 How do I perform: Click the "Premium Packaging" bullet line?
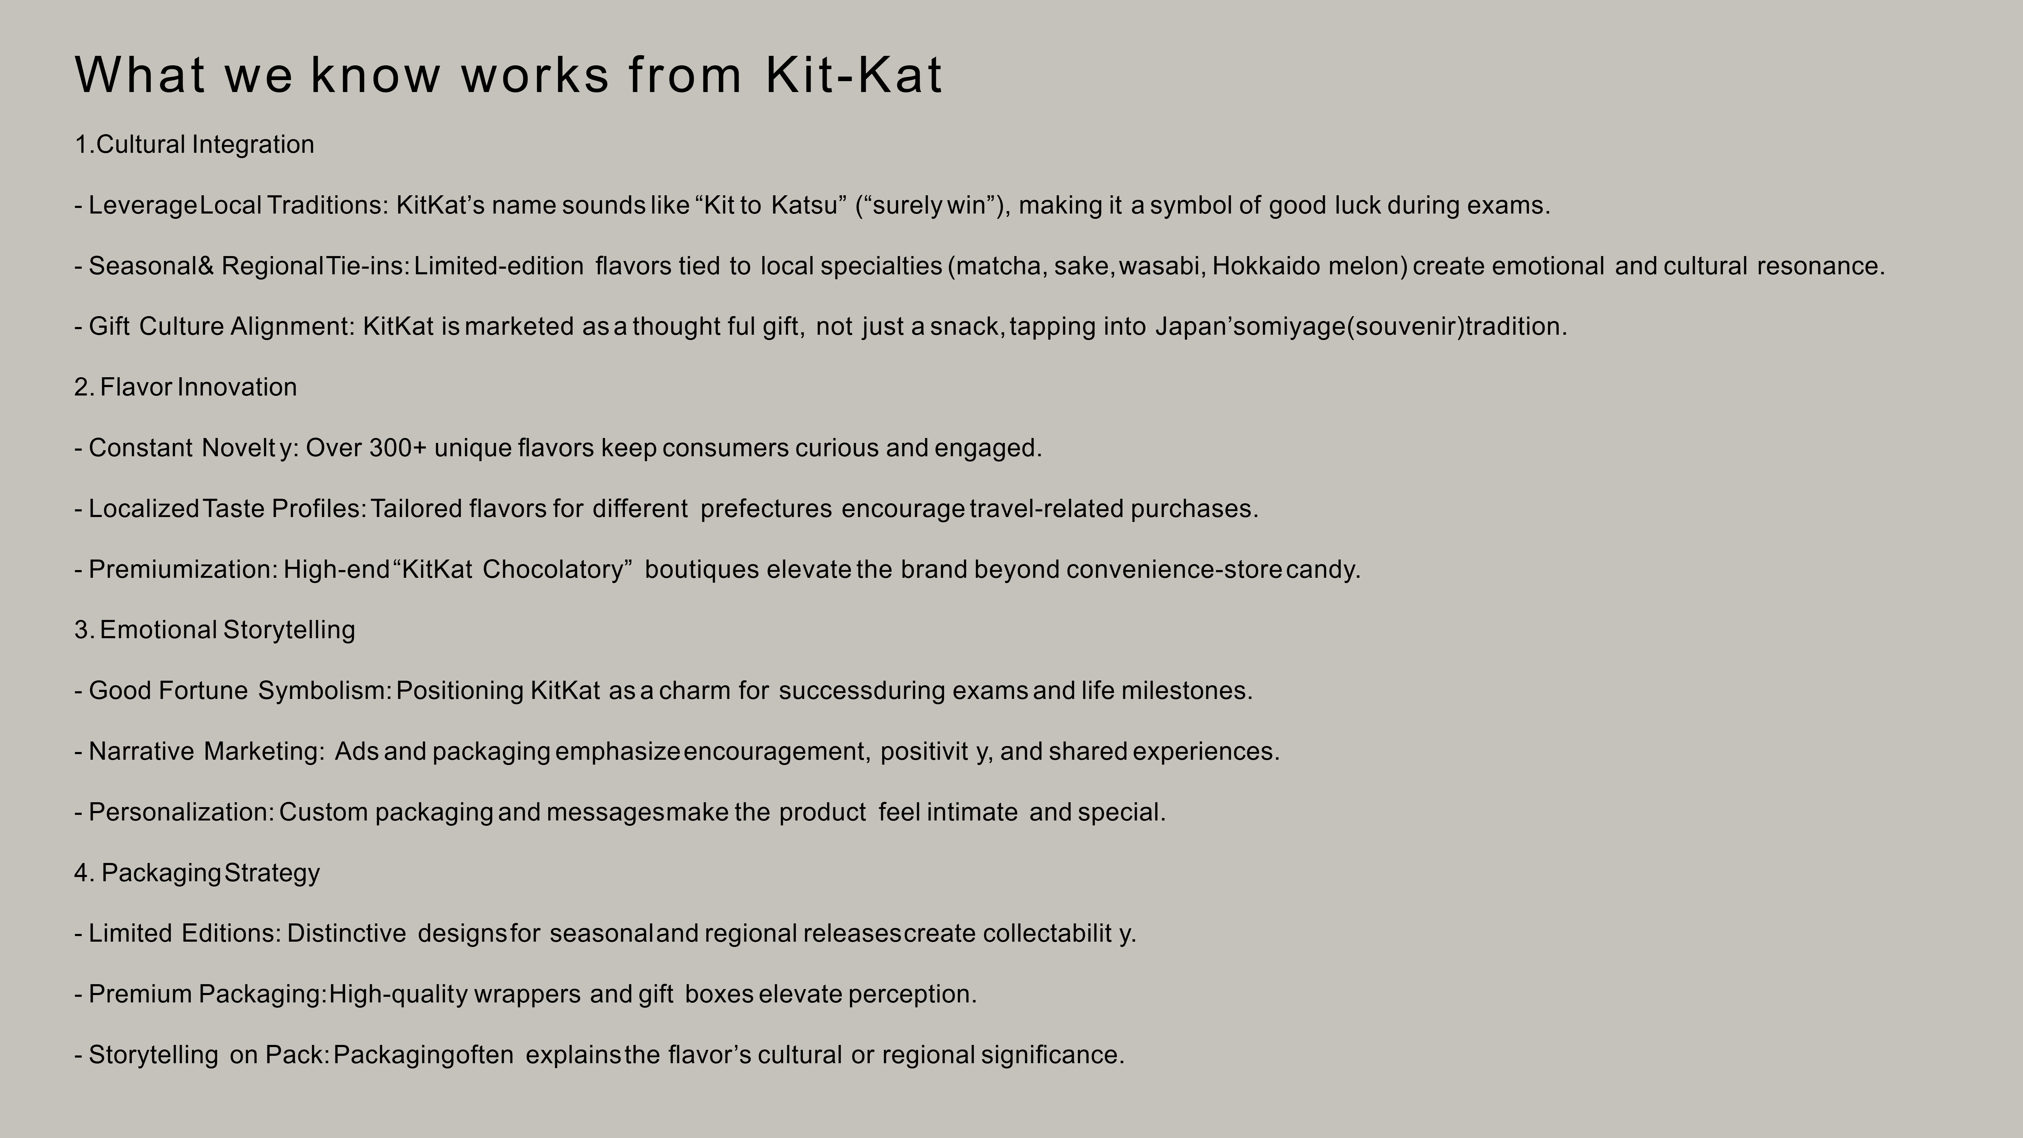pos(525,994)
